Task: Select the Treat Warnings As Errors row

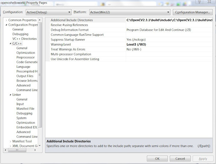Action: (129, 49)
